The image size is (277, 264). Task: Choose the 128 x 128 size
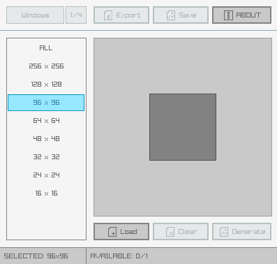click(46, 85)
